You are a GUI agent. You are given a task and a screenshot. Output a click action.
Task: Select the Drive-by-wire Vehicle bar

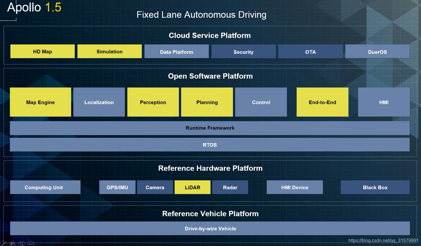[210, 228]
